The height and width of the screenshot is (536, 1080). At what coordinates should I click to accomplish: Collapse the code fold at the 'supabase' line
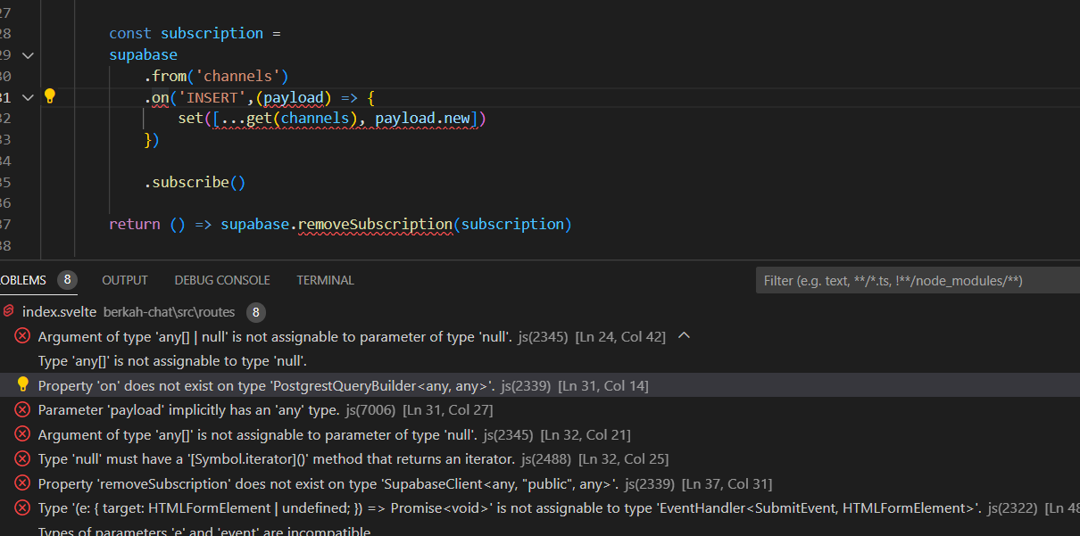point(28,54)
